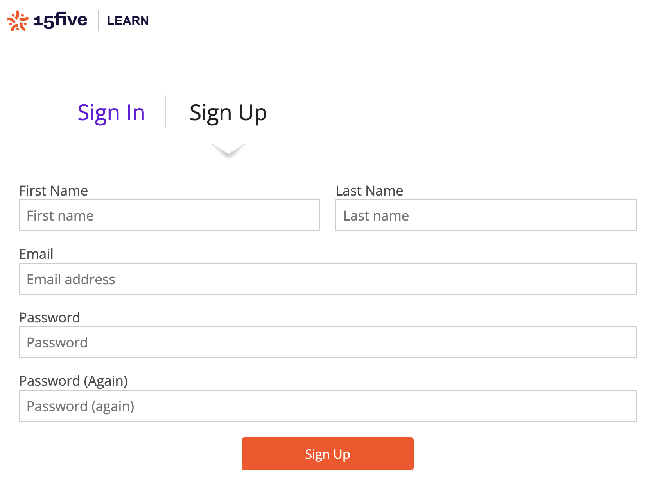Viewport: 660px width, 495px height.
Task: Click the 15Five orange sunburst logo icon
Action: click(18, 21)
